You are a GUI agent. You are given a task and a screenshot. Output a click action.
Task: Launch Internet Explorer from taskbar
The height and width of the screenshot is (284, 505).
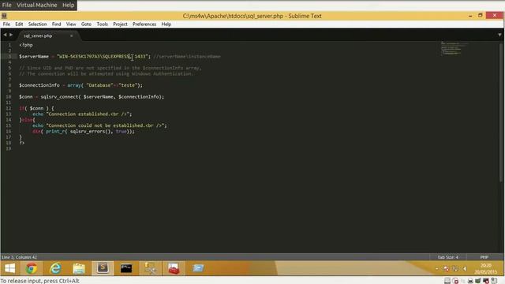(55, 268)
